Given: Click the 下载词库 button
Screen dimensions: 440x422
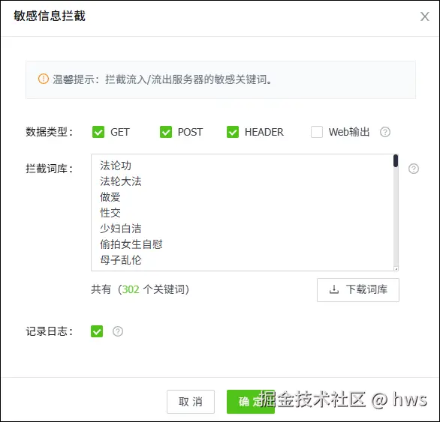Looking at the screenshot, I should pyautogui.click(x=357, y=290).
